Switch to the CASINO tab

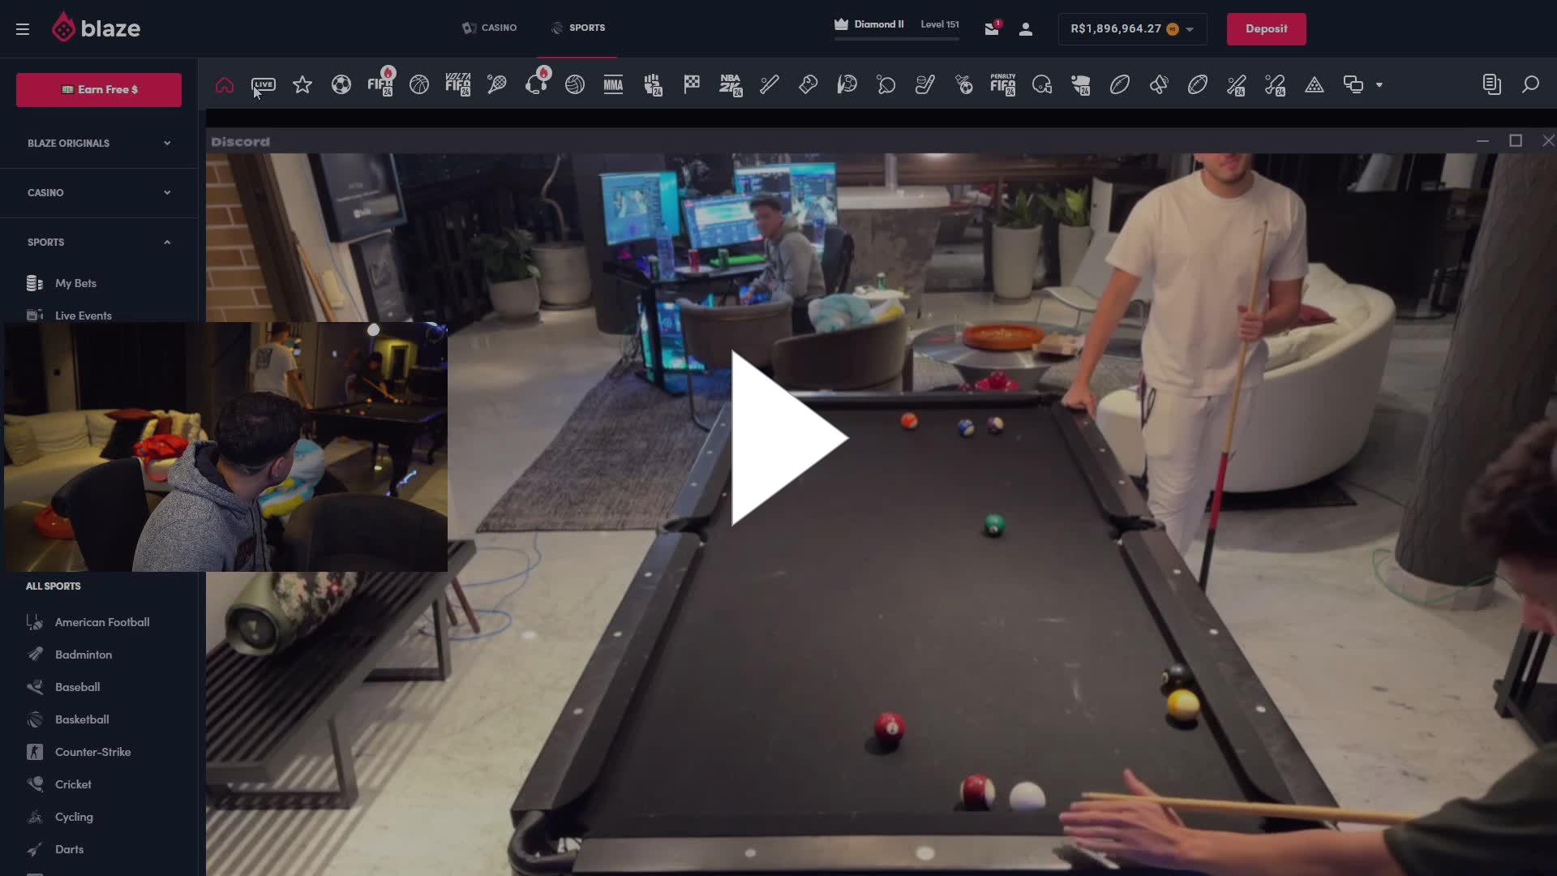point(488,28)
